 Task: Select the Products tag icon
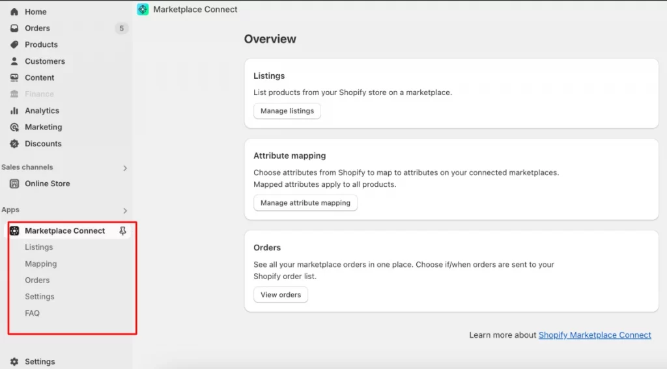(x=14, y=45)
